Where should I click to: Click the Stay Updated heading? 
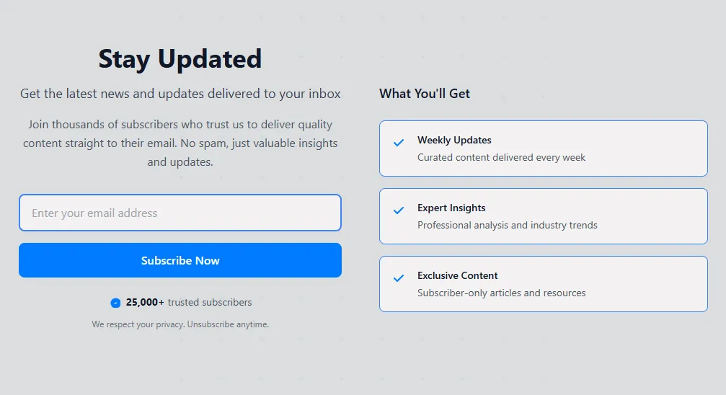coord(180,58)
